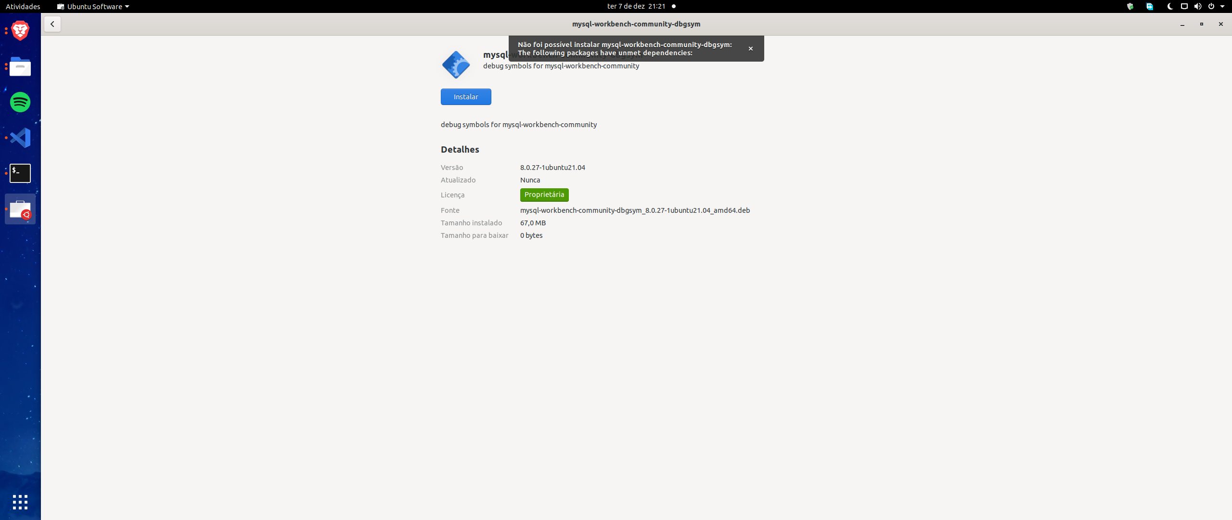Screen dimensions: 1232x520
Task: Minimize the Ubuntu Software window
Action: (x=1182, y=24)
